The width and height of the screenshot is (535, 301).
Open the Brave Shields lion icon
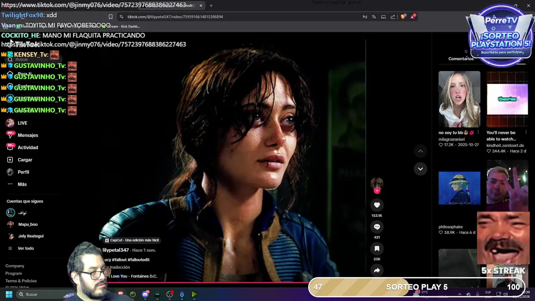(x=403, y=17)
